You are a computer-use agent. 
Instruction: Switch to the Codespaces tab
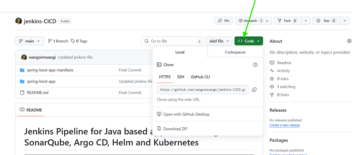pyautogui.click(x=235, y=52)
